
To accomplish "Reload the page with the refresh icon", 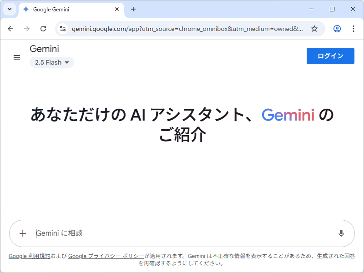I will (x=43, y=28).
